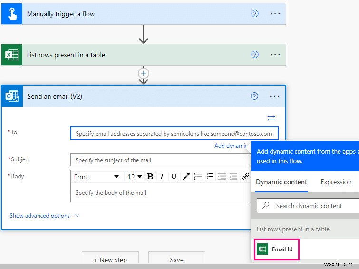Open the Font dropdown
This screenshot has width=359, height=269.
pos(97,177)
